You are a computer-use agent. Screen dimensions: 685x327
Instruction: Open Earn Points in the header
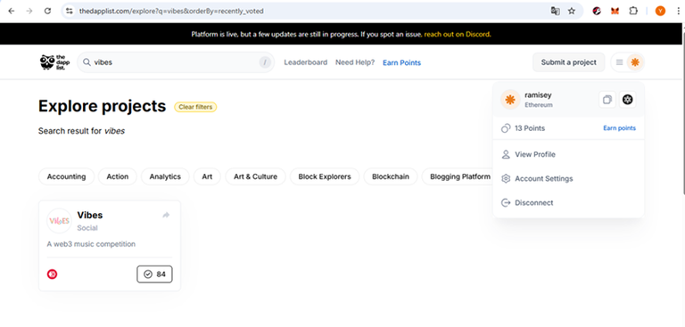coord(401,63)
